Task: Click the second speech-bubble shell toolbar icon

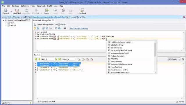Action: pos(59,28)
